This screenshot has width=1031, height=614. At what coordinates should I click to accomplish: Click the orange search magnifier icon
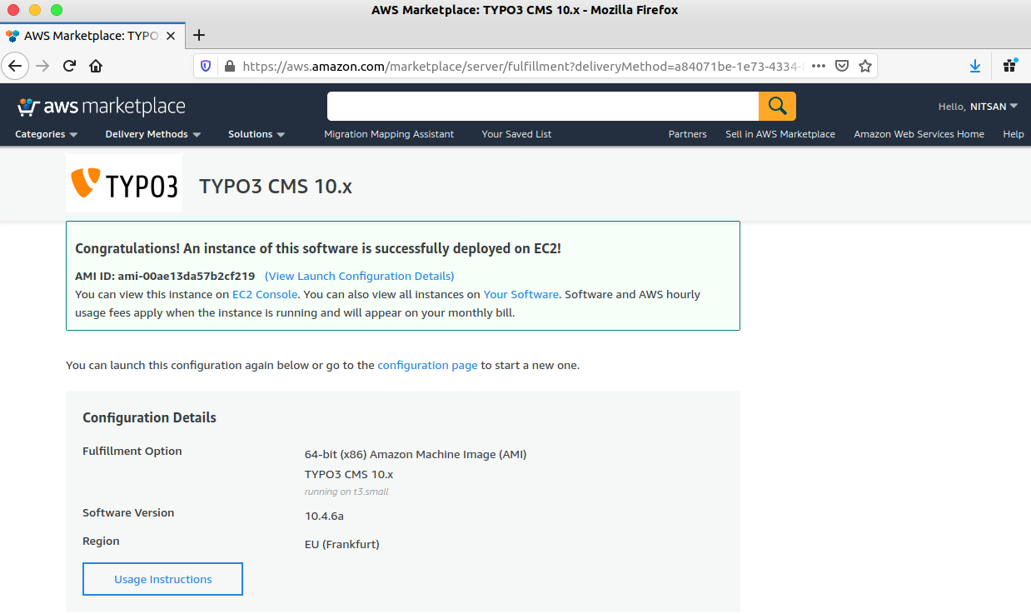pos(776,106)
